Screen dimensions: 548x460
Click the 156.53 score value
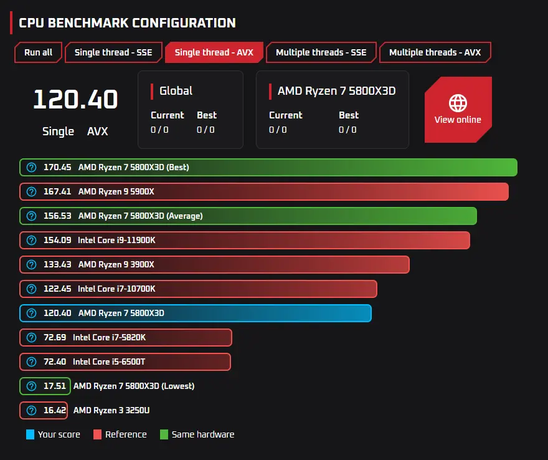click(x=57, y=216)
